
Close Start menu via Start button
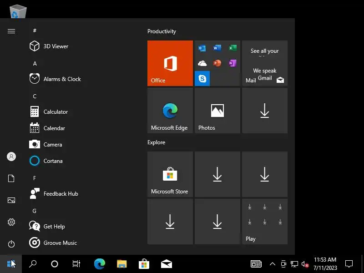(x=11, y=264)
